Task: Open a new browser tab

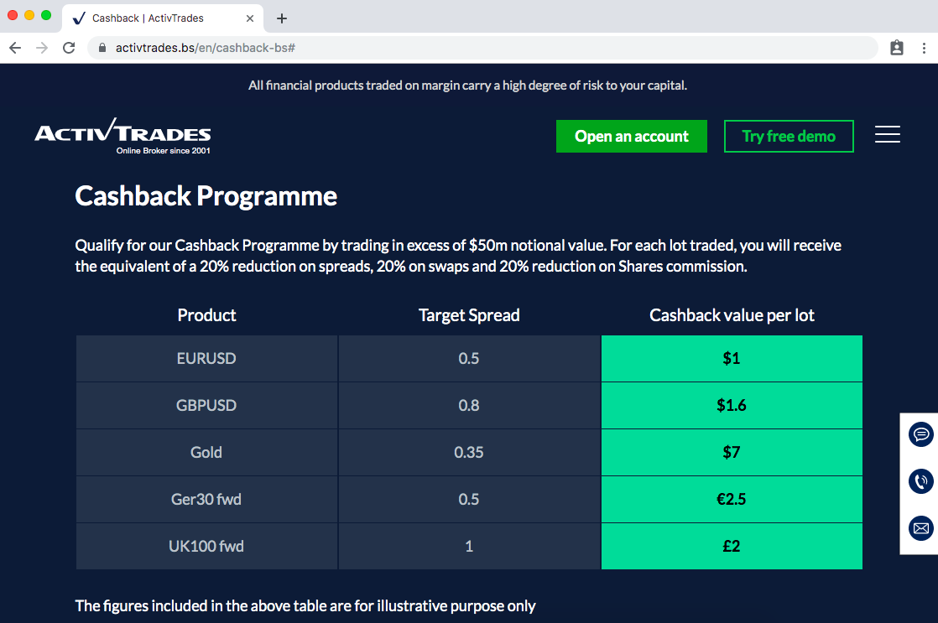Action: coord(282,18)
